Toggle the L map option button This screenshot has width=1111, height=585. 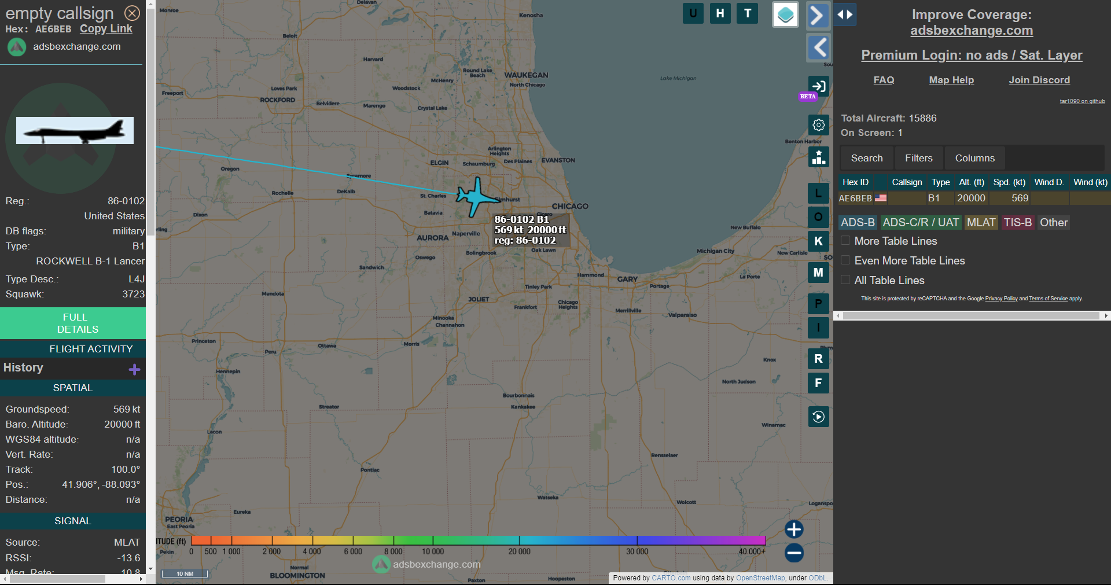click(x=818, y=193)
